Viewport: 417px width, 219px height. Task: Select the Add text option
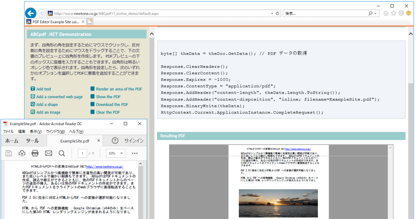click(x=43, y=89)
